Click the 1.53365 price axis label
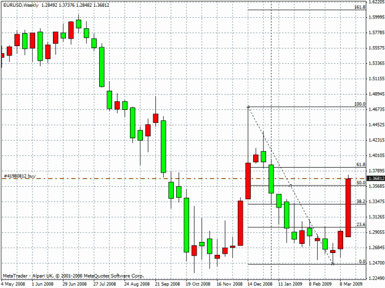Screen dimensions: 385x288 tap(376, 63)
